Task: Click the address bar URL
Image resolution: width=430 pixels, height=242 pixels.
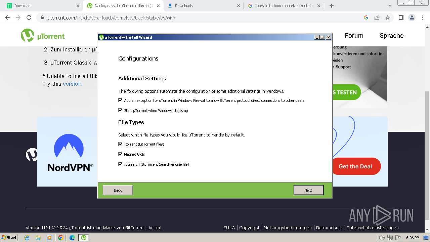Action: [x=111, y=18]
